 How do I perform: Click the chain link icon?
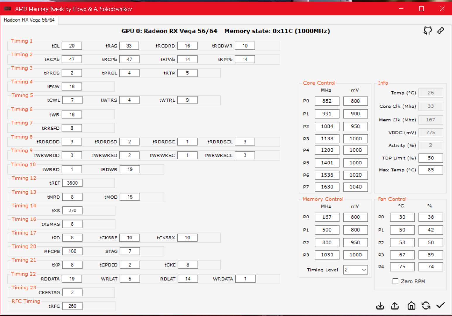pyautogui.click(x=441, y=31)
